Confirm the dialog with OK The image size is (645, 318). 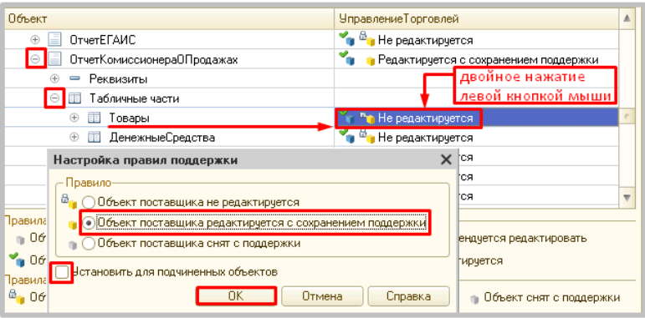(236, 295)
